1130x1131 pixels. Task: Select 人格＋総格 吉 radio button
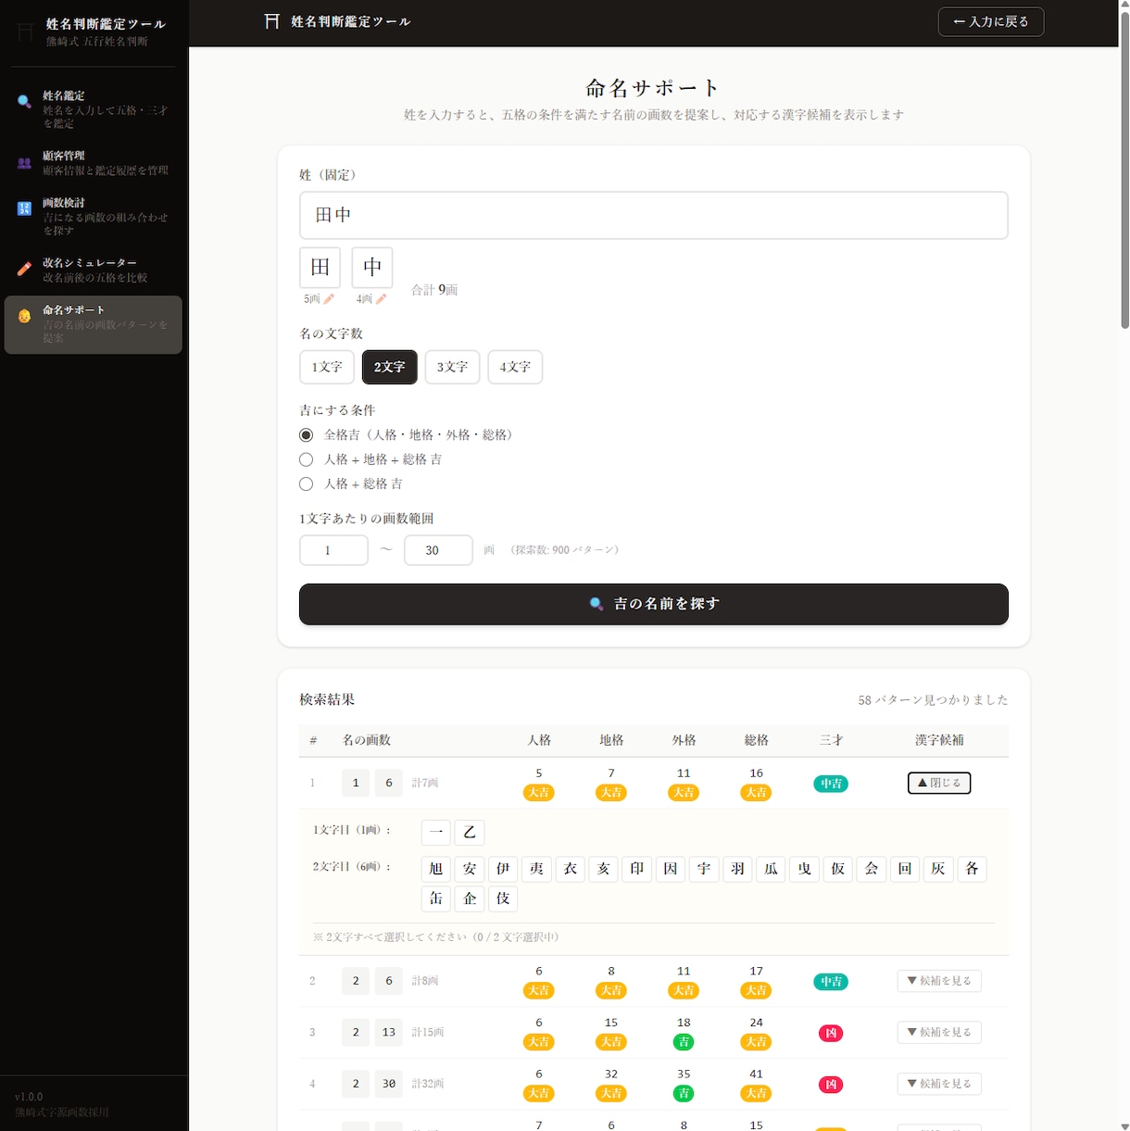click(x=307, y=484)
